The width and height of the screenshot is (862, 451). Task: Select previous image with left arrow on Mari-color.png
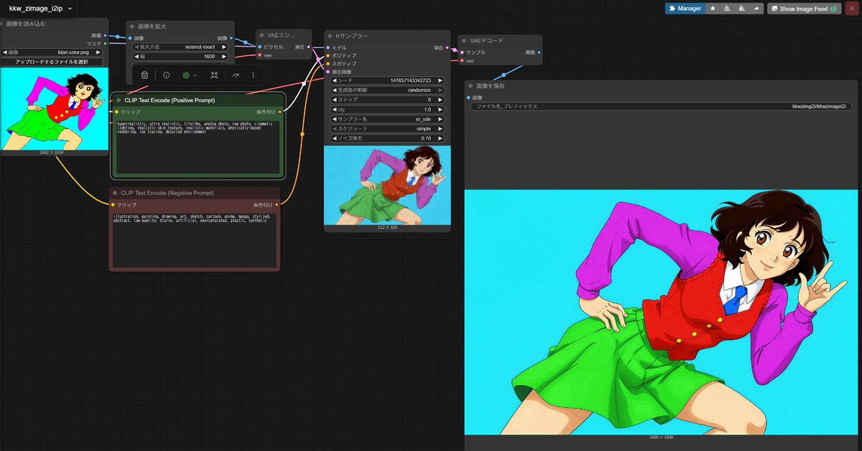point(6,52)
